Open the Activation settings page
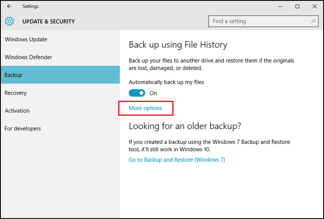Image resolution: width=324 pixels, height=219 pixels. [x=17, y=111]
